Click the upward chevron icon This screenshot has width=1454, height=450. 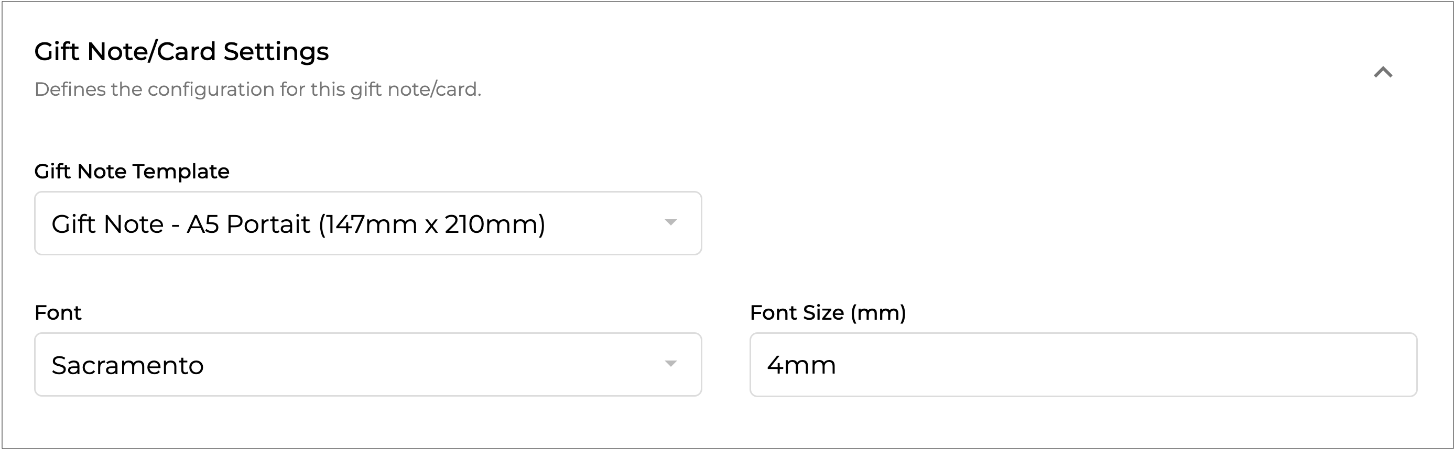click(x=1383, y=72)
